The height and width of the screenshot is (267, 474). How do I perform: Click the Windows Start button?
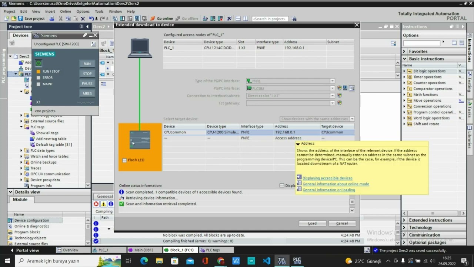tap(7, 261)
